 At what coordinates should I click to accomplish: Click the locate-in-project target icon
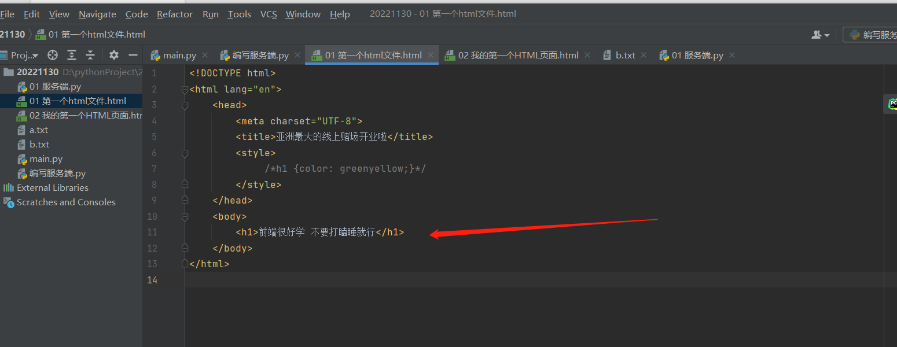pos(53,55)
